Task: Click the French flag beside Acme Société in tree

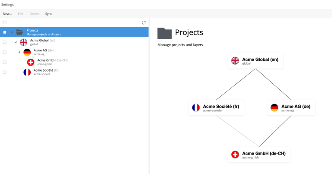Action: click(27, 72)
